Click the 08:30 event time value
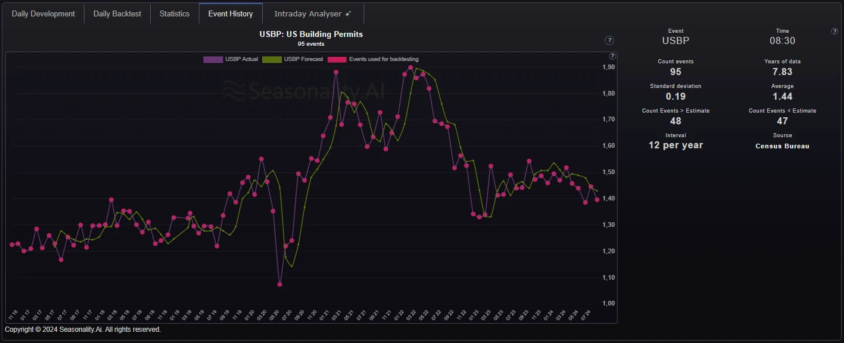Viewport: 844px width, 343px height. point(782,41)
